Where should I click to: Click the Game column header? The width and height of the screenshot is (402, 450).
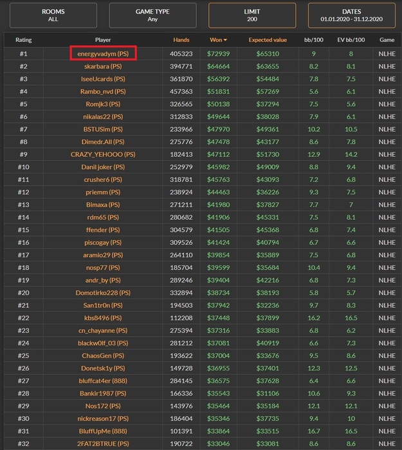click(x=387, y=40)
